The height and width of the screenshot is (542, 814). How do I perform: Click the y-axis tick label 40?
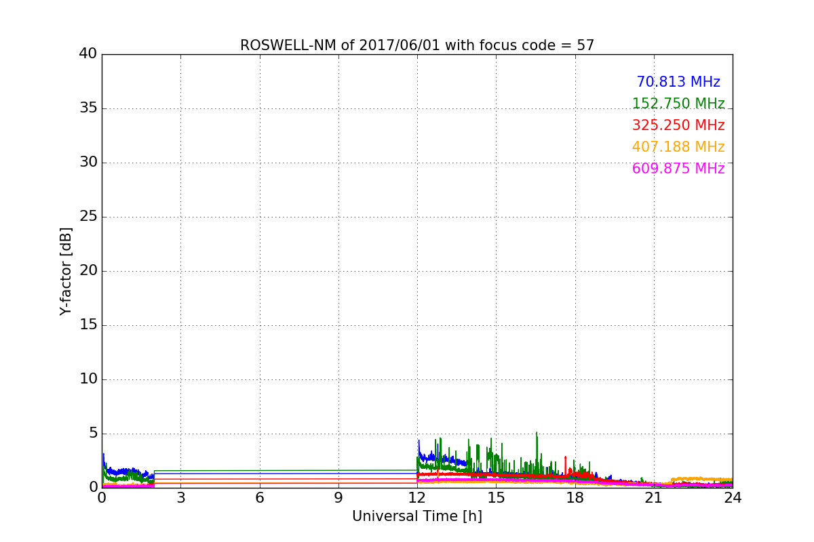pyautogui.click(x=88, y=54)
